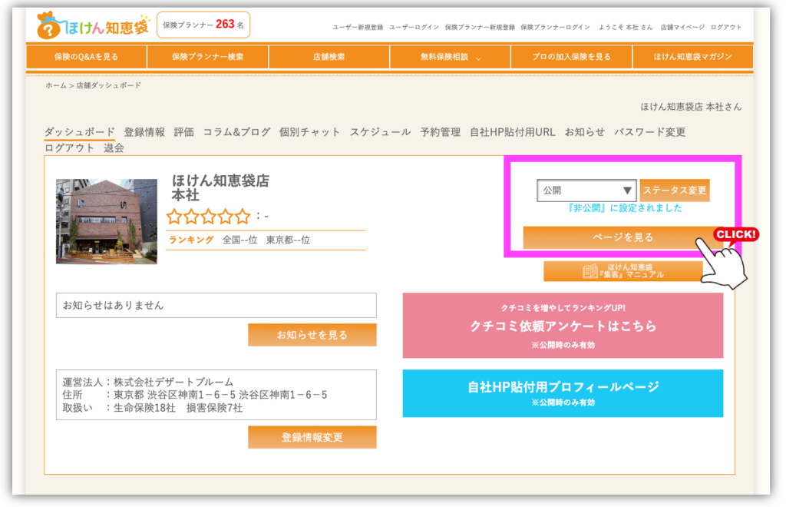This screenshot has height=507, width=786.
Task: Click the 取扱い：生命保険18社 損害保険7社 line
Action: coord(153,408)
